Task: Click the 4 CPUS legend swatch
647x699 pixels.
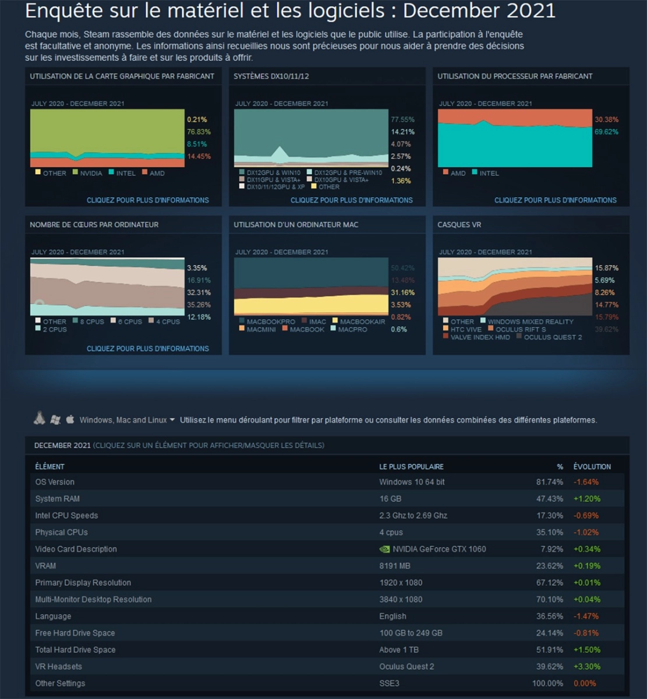Action: (150, 322)
